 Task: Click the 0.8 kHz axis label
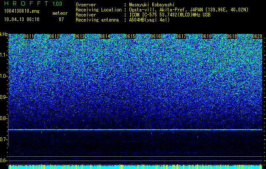pyautogui.click(x=4, y=118)
